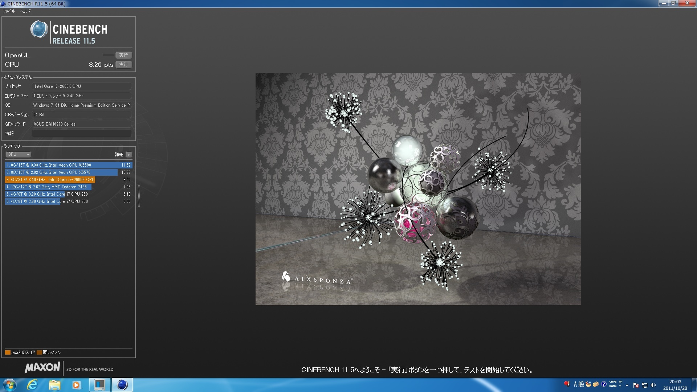Open the CPU ranking type dropdown
Screen dimensions: 697x392
click(18, 155)
